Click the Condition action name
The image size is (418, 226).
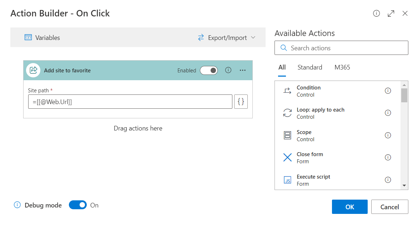coord(308,88)
